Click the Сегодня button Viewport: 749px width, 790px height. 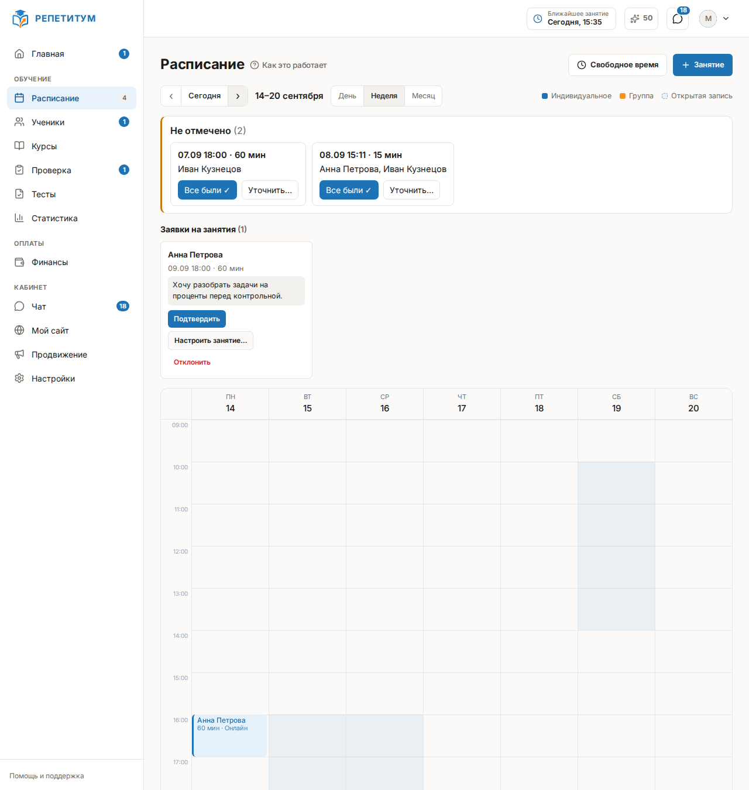tap(205, 96)
